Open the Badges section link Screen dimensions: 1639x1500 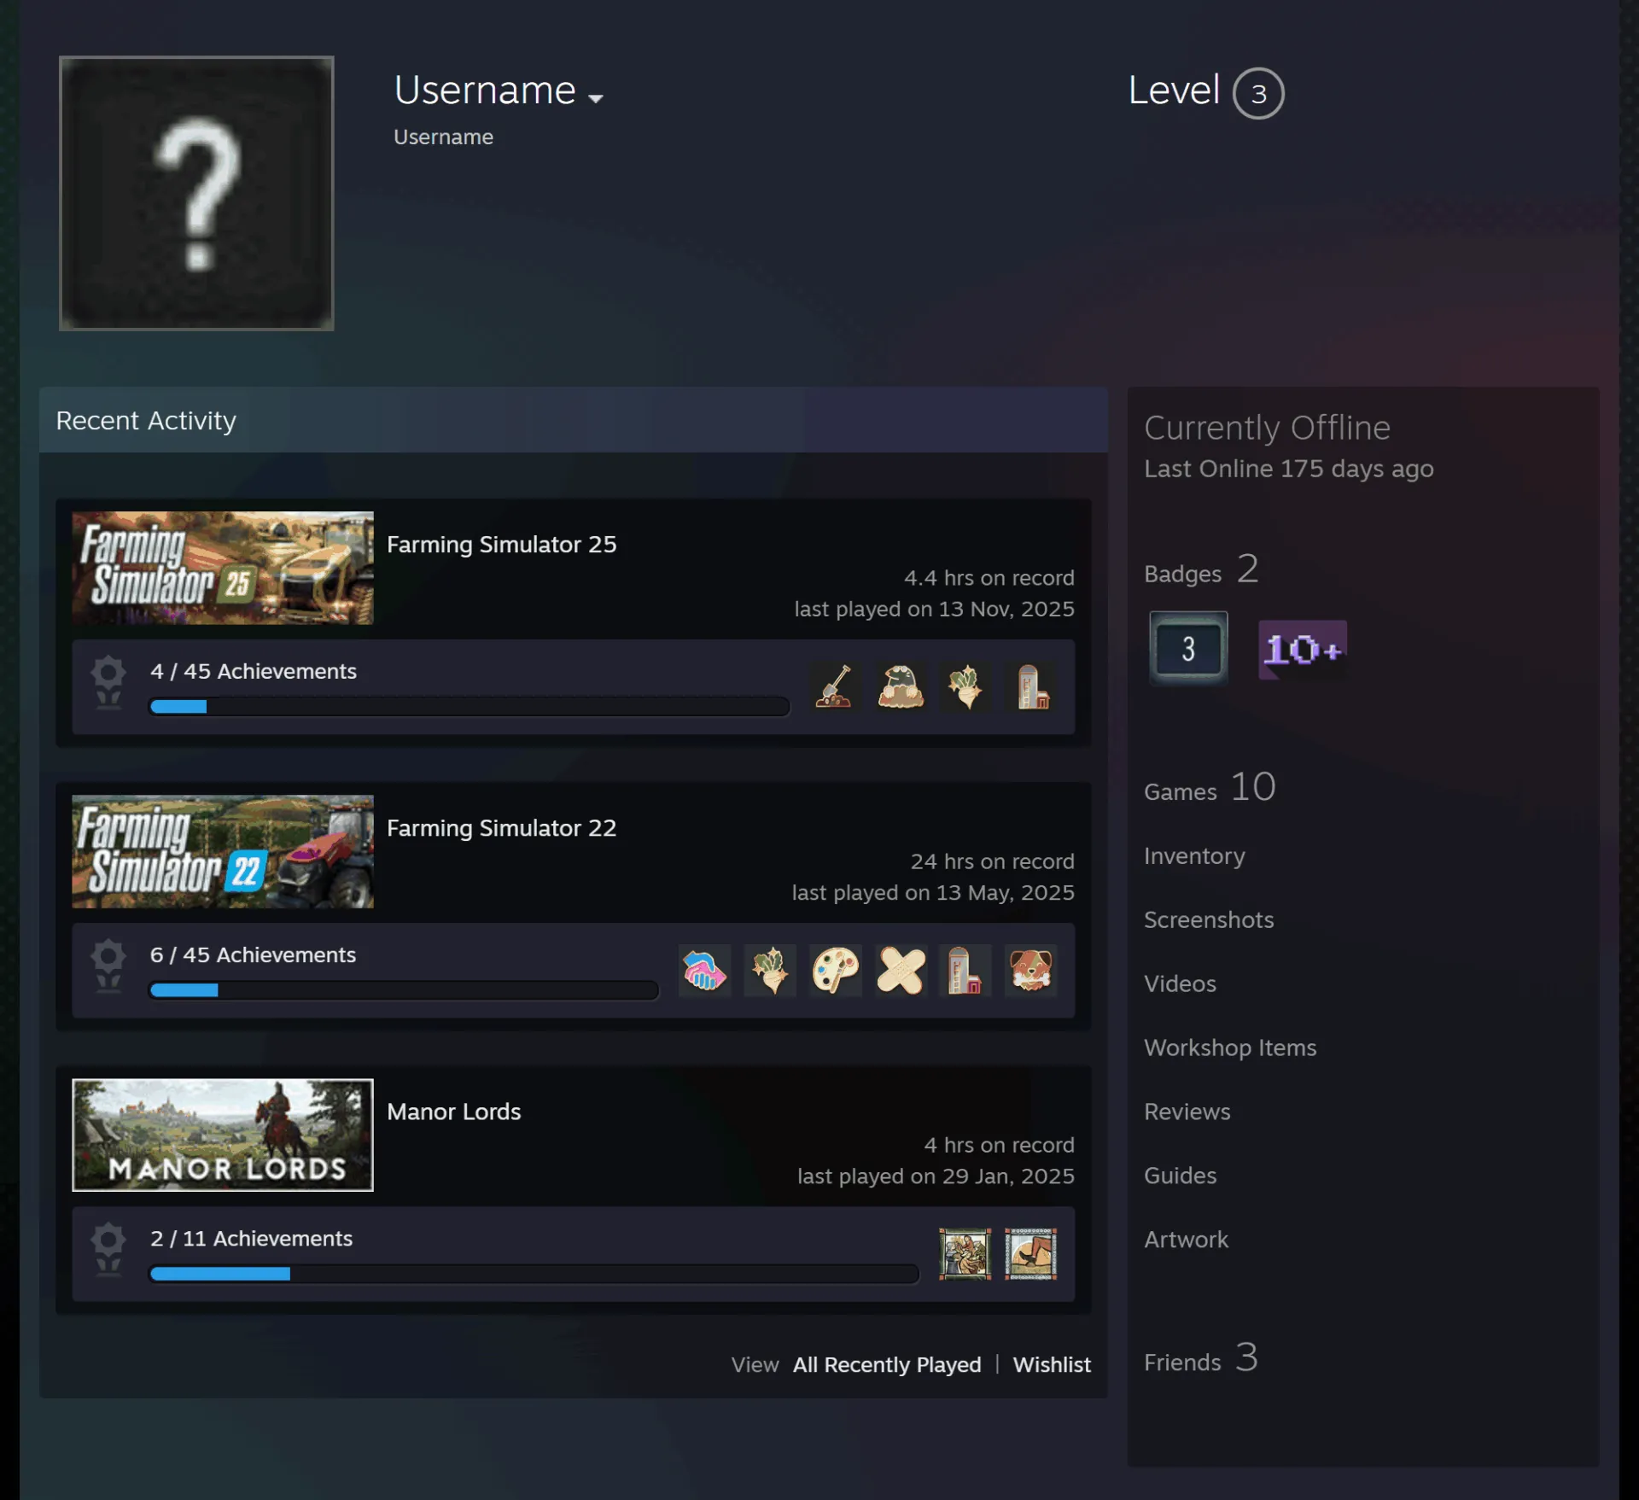1201,569
